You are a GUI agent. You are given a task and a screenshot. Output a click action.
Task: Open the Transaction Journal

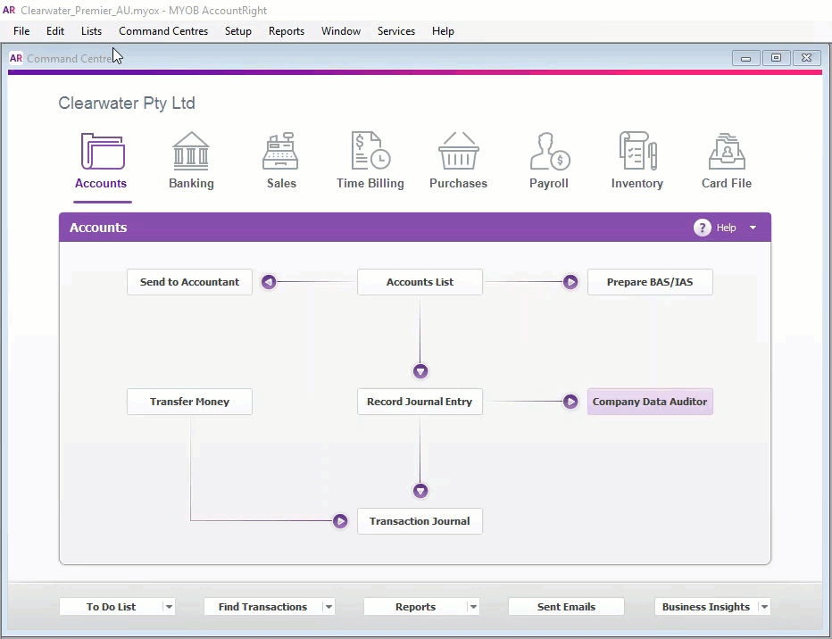[420, 521]
